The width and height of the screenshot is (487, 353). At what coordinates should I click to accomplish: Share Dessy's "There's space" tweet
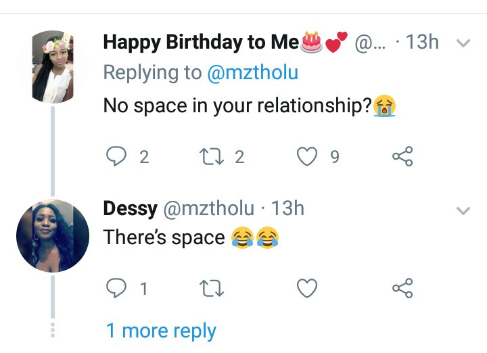pyautogui.click(x=402, y=289)
